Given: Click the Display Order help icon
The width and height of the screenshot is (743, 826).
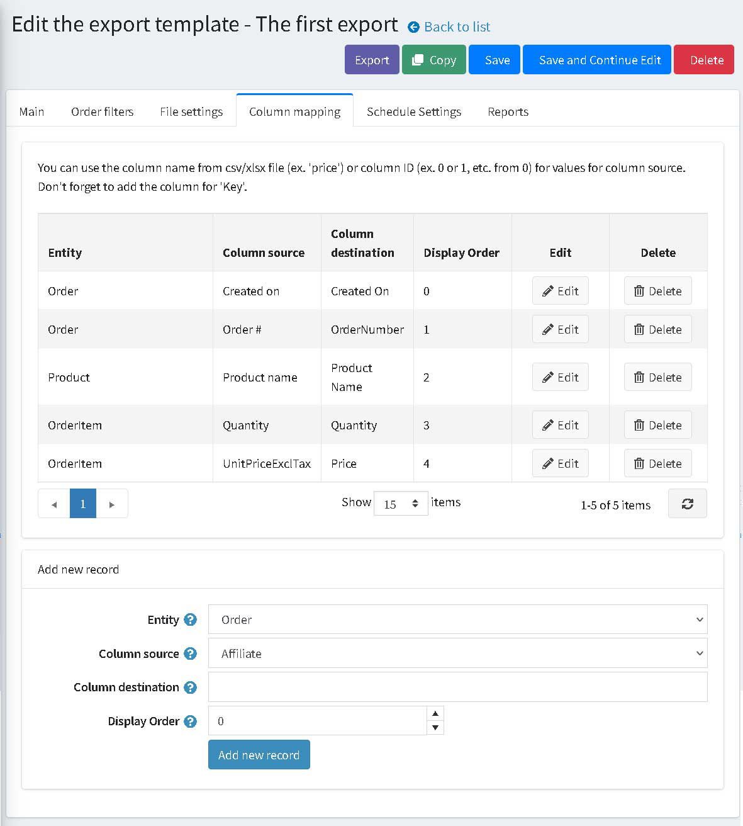Looking at the screenshot, I should click(190, 721).
